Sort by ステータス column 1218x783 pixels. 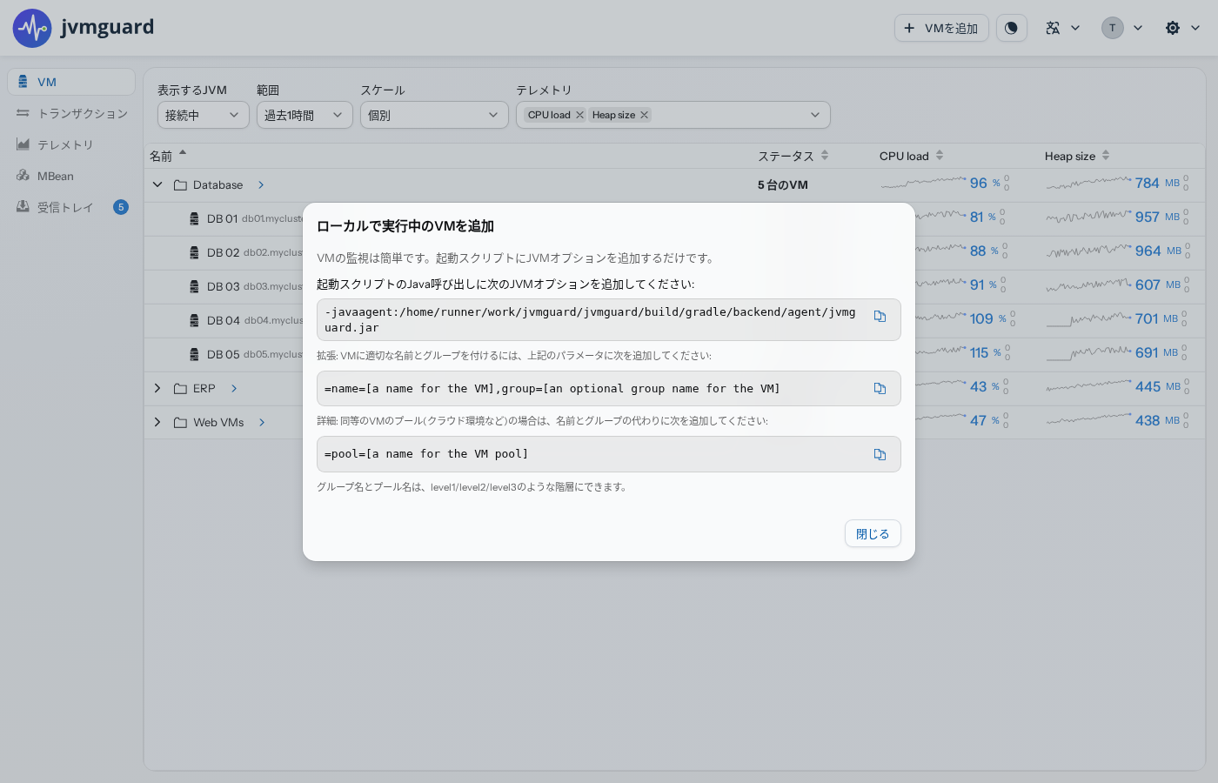[x=793, y=156]
